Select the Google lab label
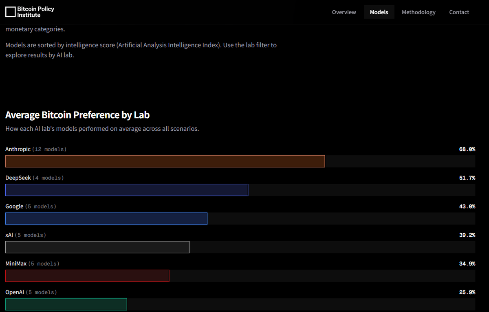 [x=14, y=207]
